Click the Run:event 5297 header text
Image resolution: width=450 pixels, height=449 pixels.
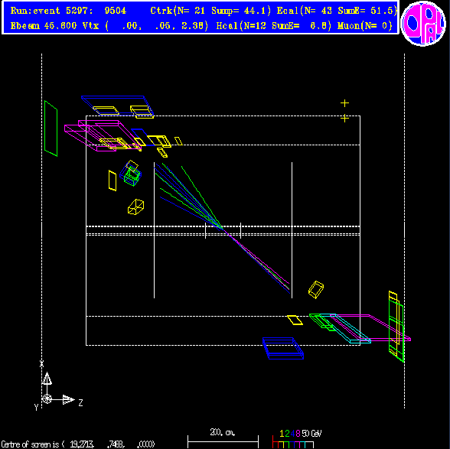[x=68, y=11]
